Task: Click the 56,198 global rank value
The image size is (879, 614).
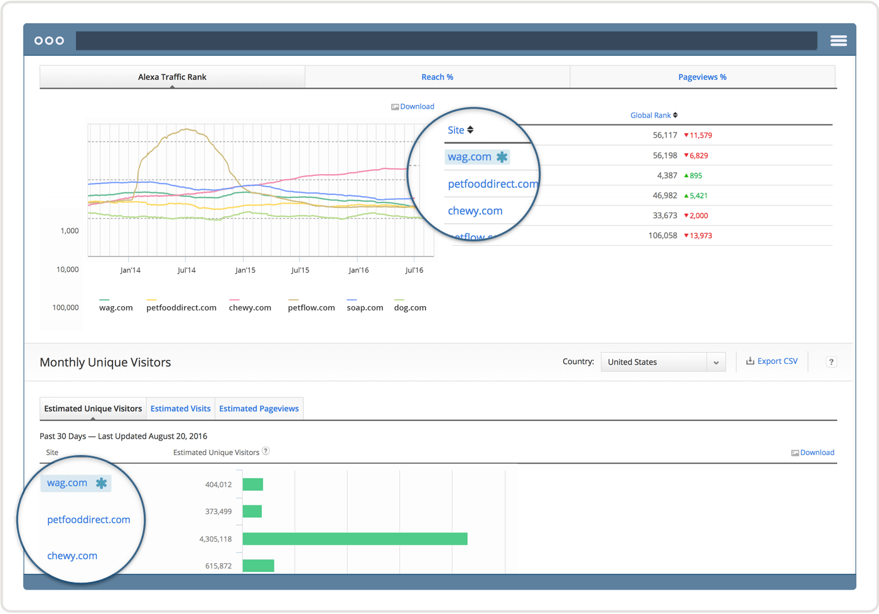Action: tap(664, 155)
